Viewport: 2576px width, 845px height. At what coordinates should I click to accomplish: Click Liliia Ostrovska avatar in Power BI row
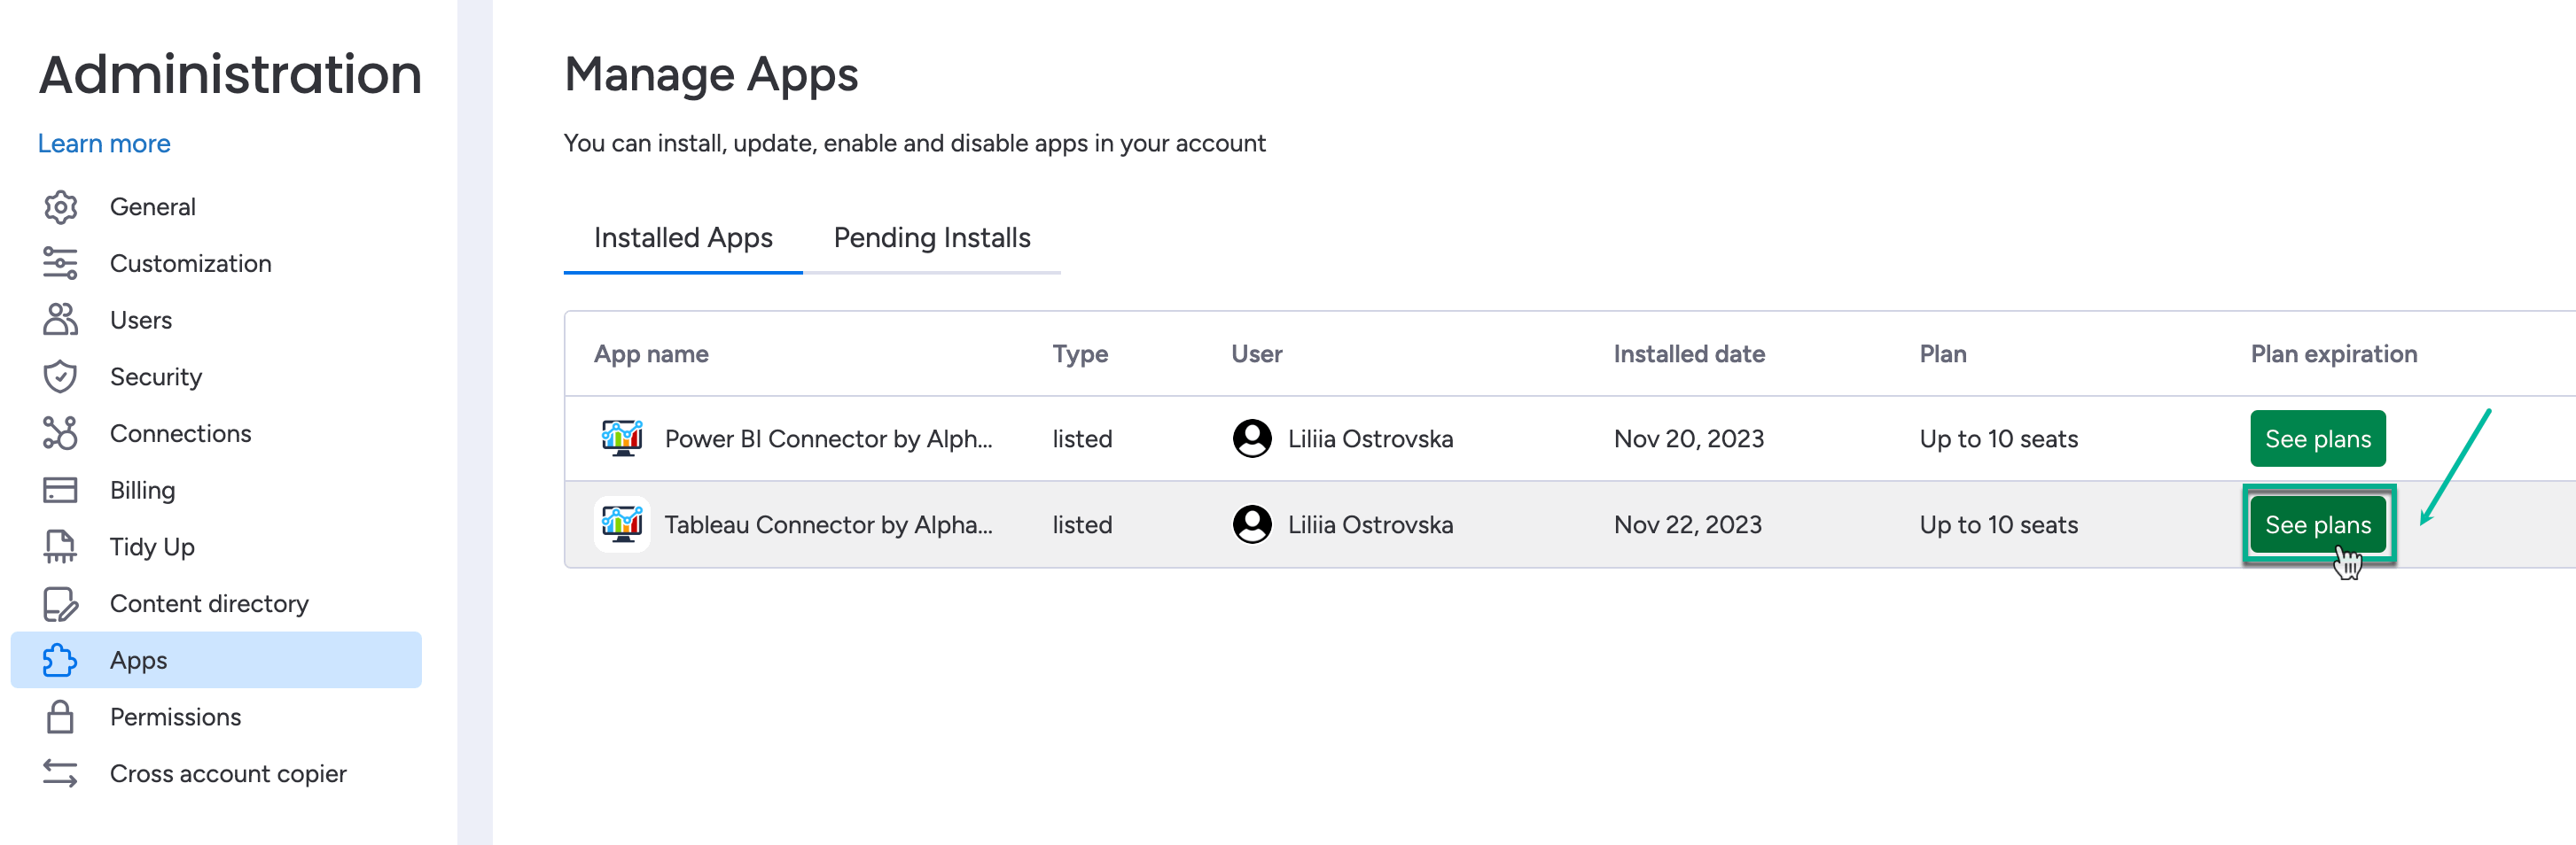click(x=1251, y=438)
